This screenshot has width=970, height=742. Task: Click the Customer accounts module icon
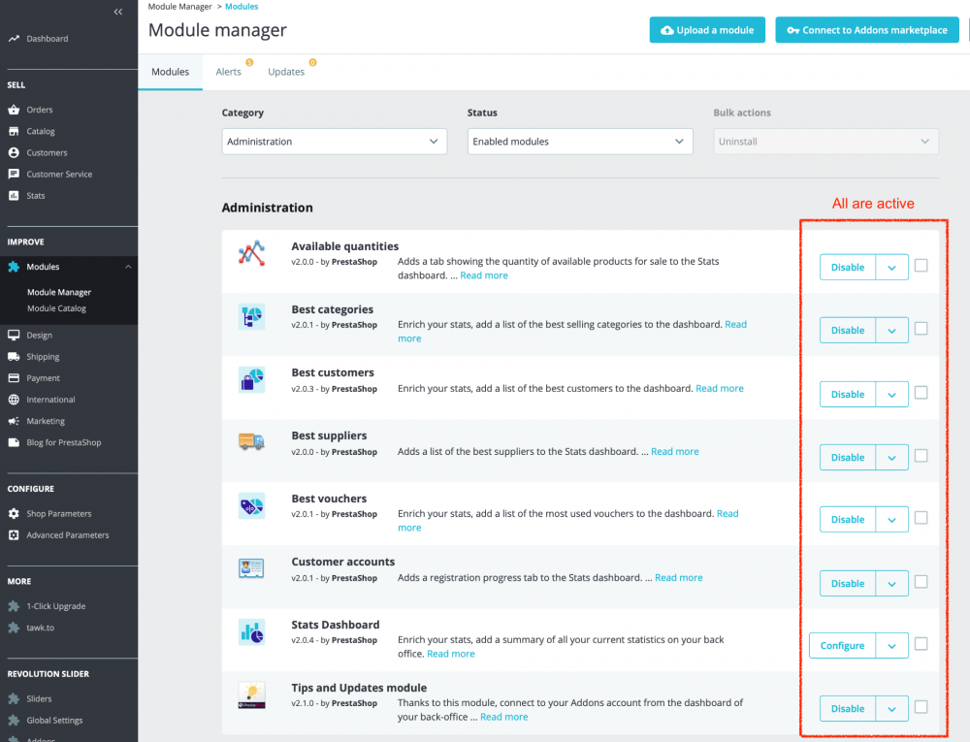[252, 567]
